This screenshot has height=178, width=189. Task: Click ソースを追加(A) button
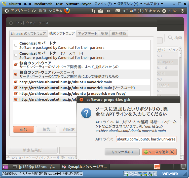(159, 152)
